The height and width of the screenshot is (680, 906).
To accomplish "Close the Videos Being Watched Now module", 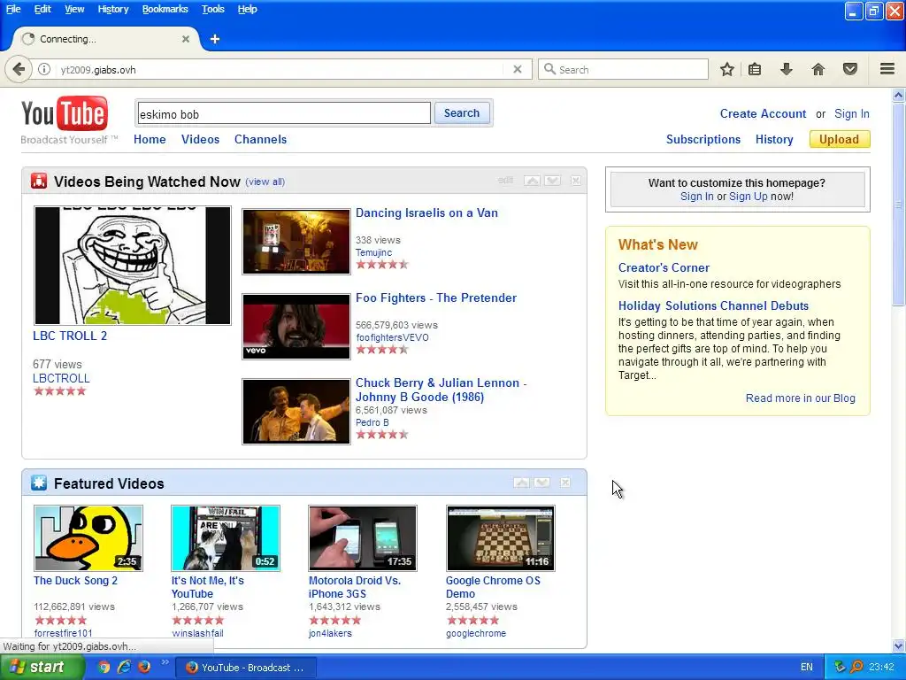I will (576, 181).
